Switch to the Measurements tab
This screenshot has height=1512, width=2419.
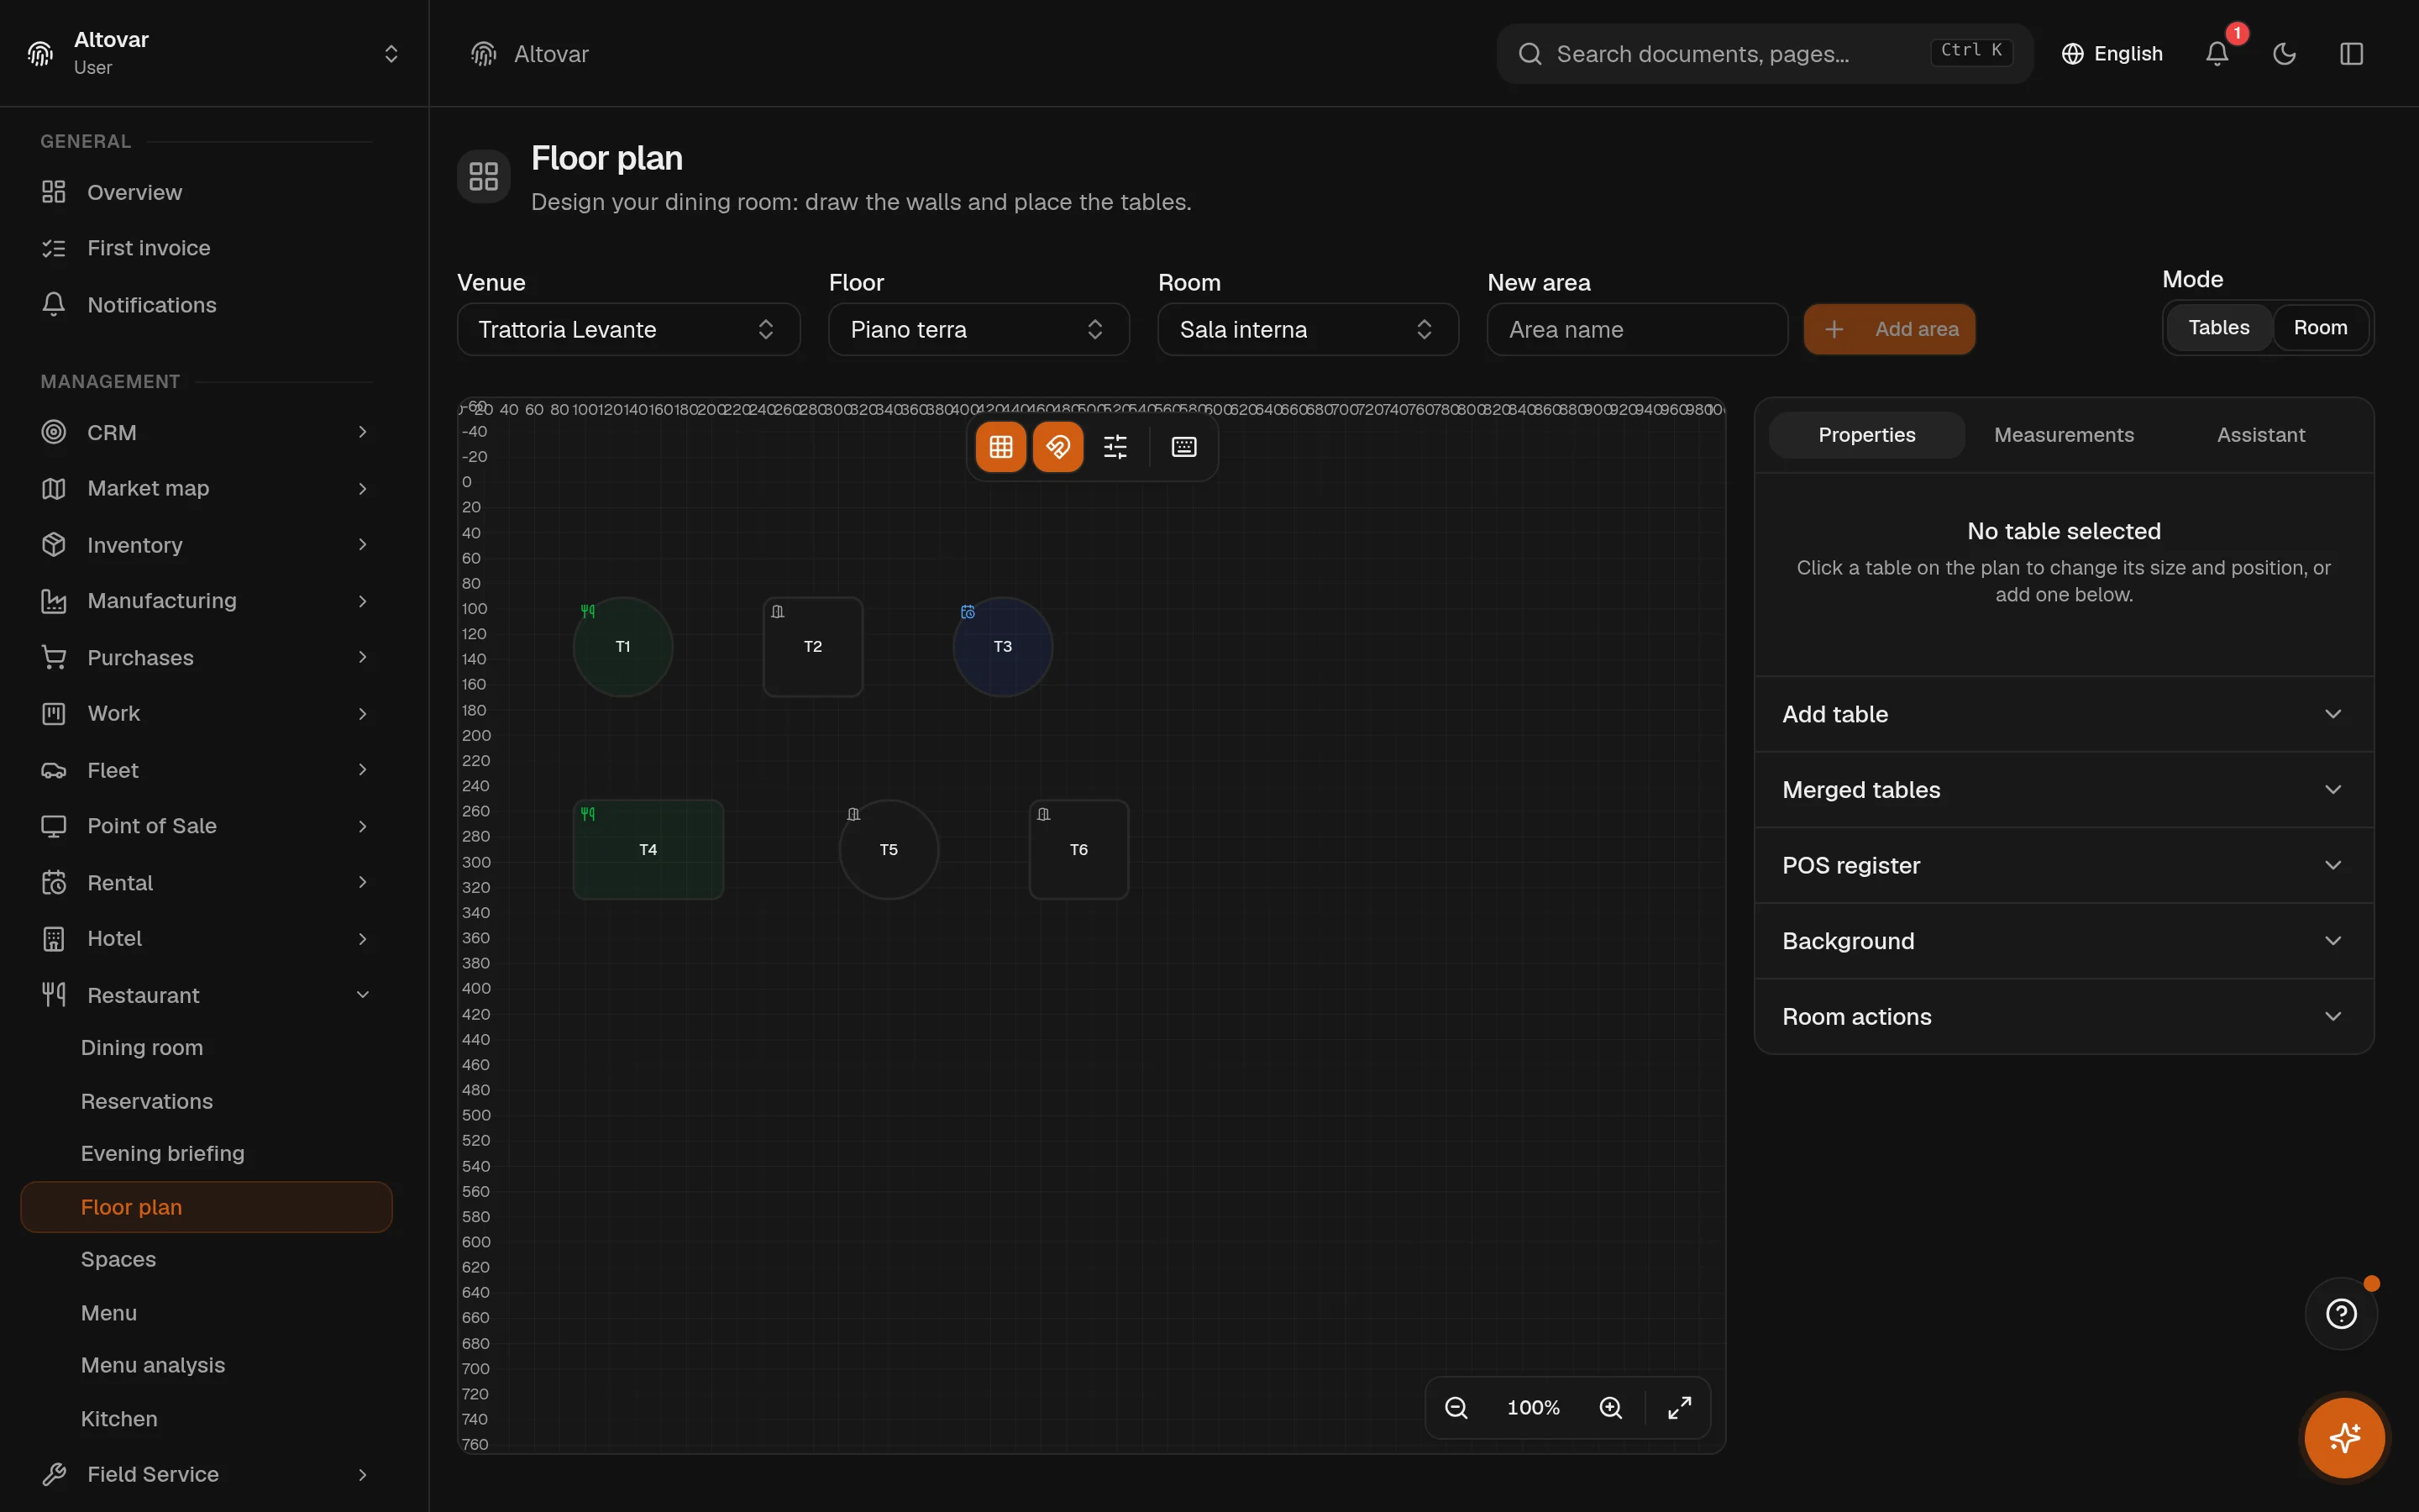click(2063, 435)
